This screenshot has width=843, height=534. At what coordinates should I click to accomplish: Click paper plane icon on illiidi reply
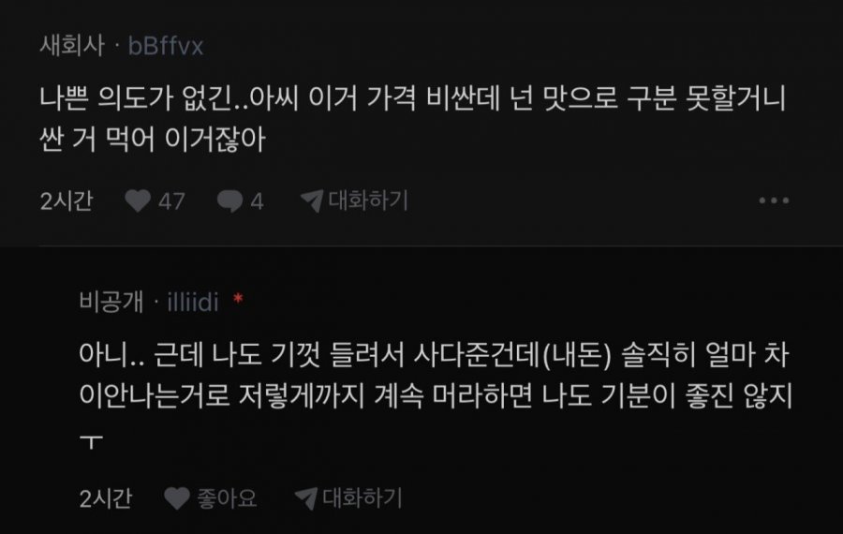pos(306,498)
